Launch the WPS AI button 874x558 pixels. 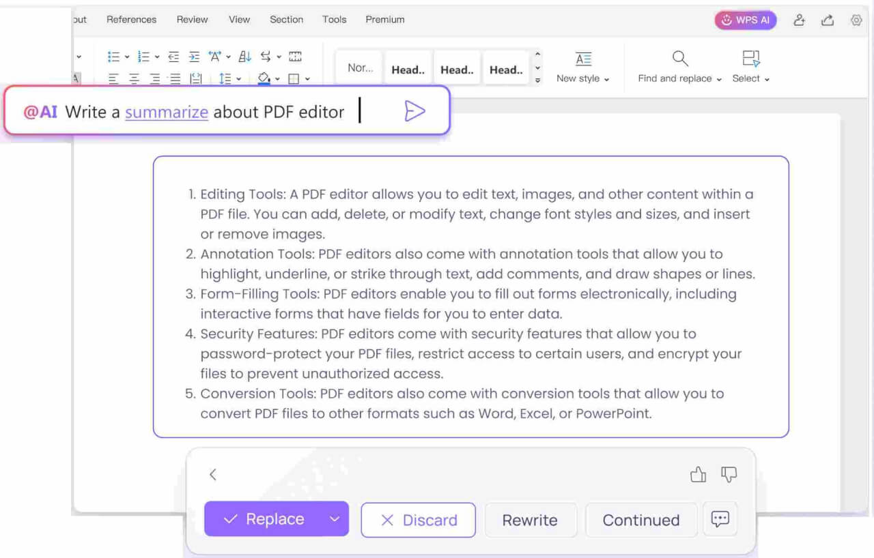746,20
